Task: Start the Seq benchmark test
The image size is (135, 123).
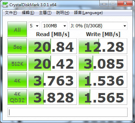Action: click(x=17, y=46)
